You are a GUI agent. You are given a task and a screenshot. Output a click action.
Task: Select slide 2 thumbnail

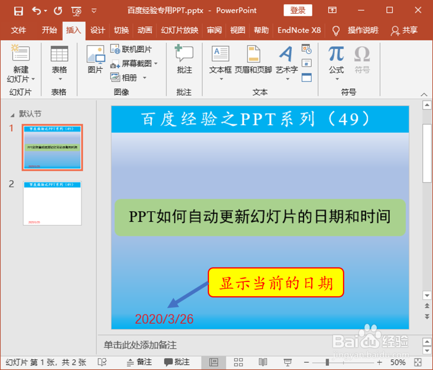(x=52, y=203)
